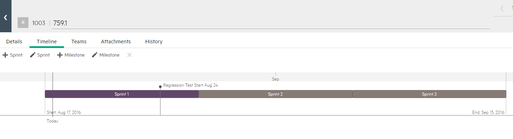This screenshot has height=139, width=513.
Task: Collapse panel with the left chevron back arrow
Action: pos(5,17)
